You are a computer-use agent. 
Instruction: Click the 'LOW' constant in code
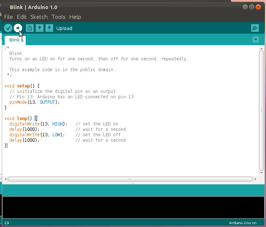[x=56, y=135]
